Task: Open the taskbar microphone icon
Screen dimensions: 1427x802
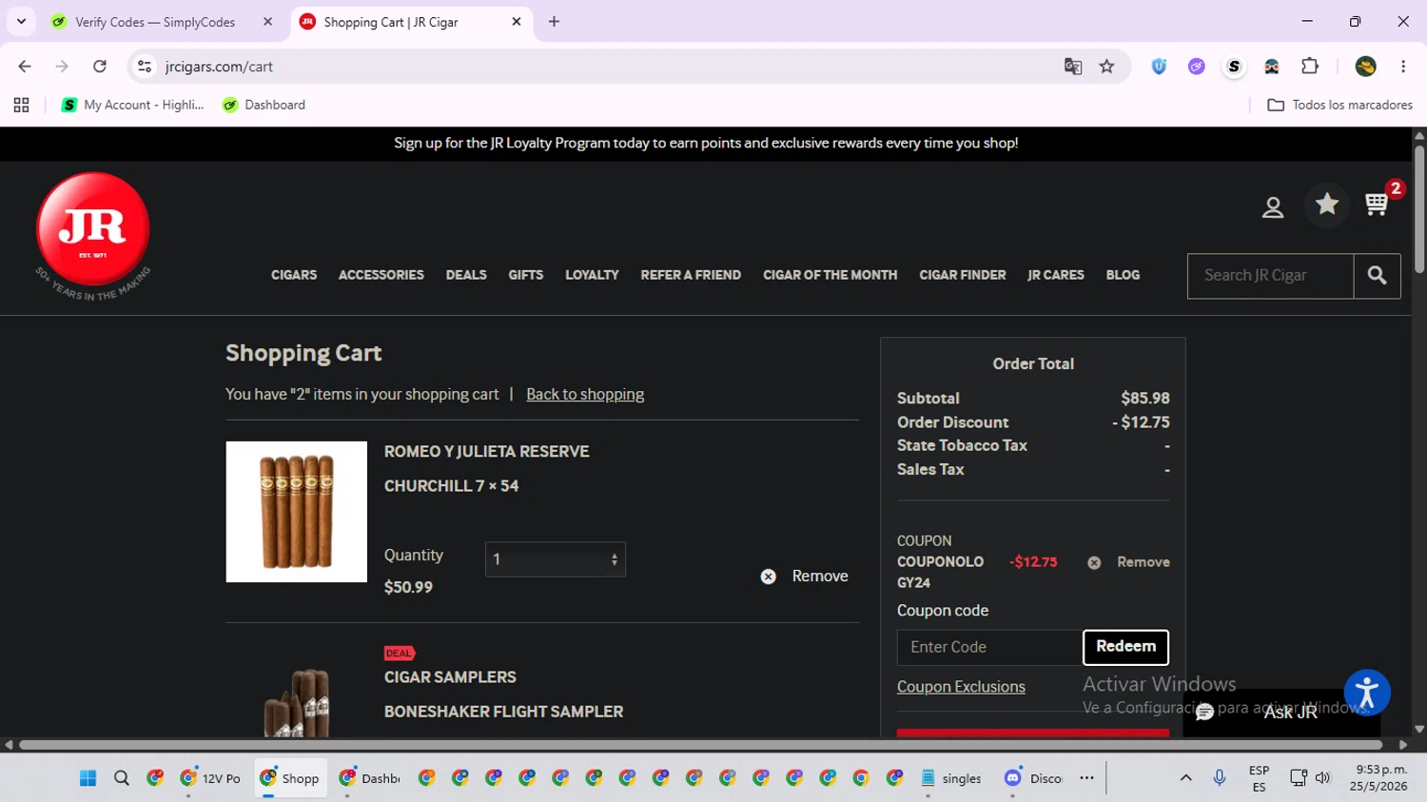Action: [x=1219, y=778]
